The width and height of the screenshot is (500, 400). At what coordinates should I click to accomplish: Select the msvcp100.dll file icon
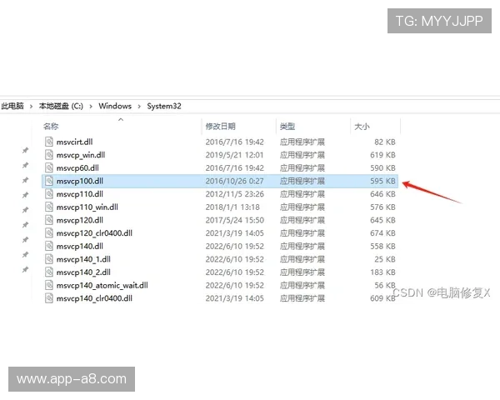coord(49,181)
